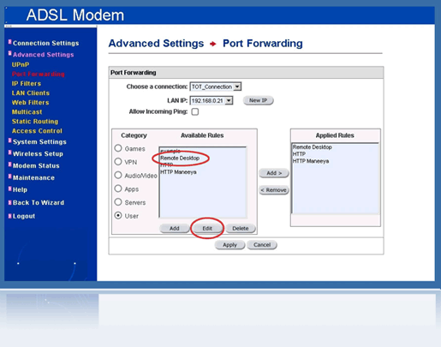This screenshot has height=347, width=441.
Task: Open System Settings section
Action: [x=39, y=142]
